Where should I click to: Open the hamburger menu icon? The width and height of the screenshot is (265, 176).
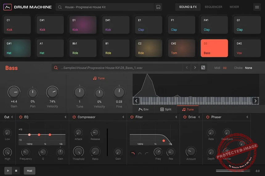[257, 7]
